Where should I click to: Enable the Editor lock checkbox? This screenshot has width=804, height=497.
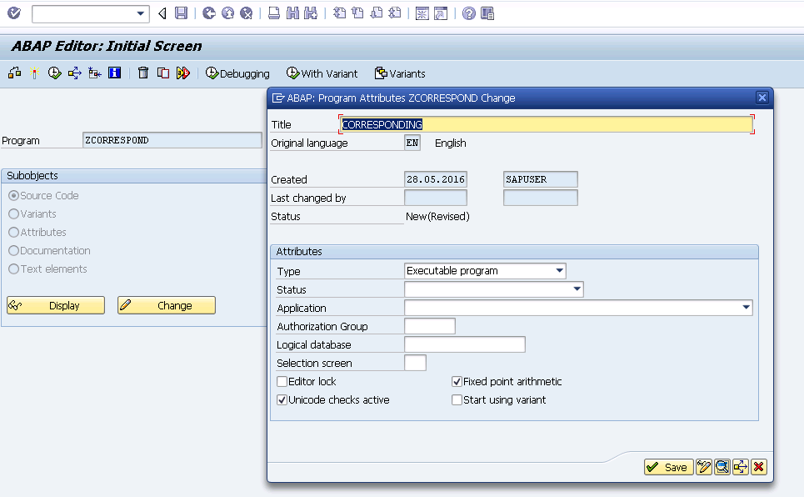[282, 381]
